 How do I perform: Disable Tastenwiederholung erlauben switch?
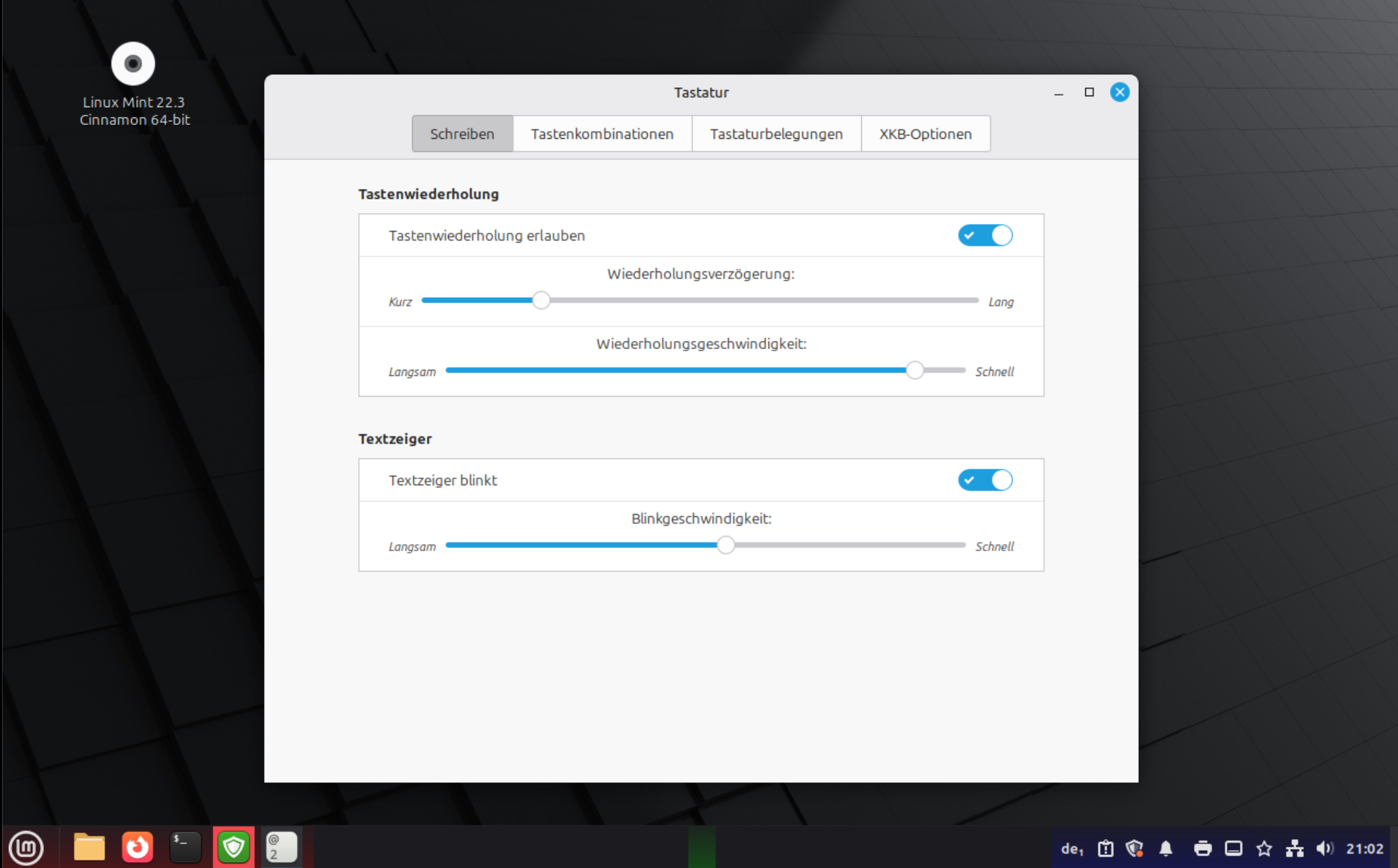985,235
